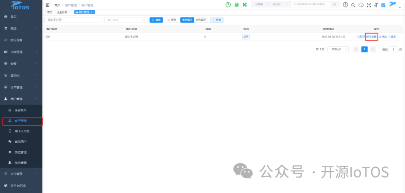Expand the 自动化 sidebar menu
Screen dimensions: 405x193
click(x=21, y=76)
